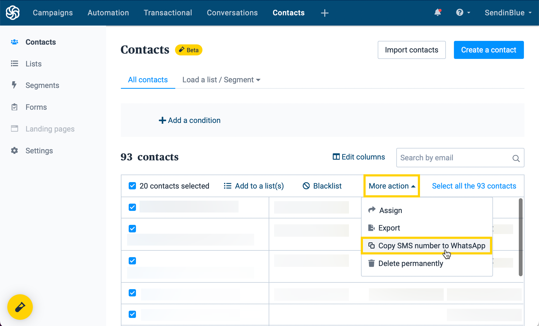Image resolution: width=539 pixels, height=326 pixels.
Task: Click Blacklist action
Action: pyautogui.click(x=322, y=186)
